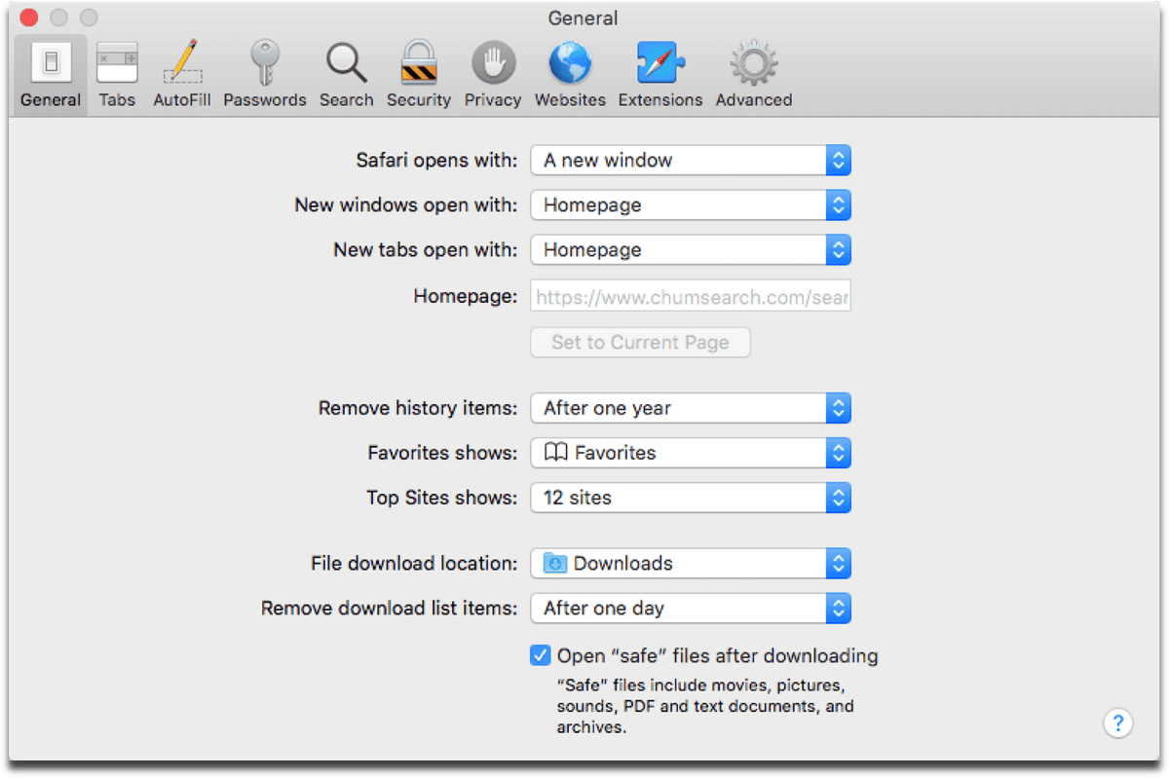Uncheck Open "safe" files after downloading
Image resolution: width=1169 pixels, height=778 pixels.
click(x=541, y=655)
